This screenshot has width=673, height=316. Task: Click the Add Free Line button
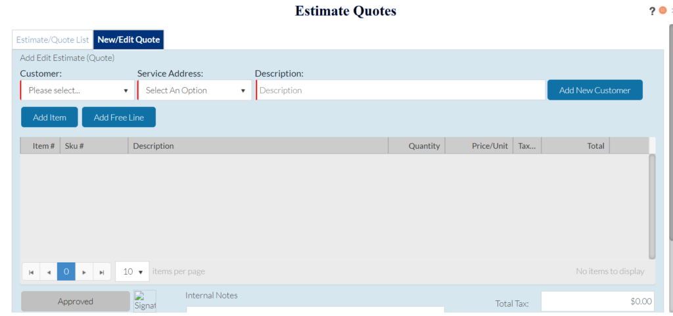coord(118,117)
